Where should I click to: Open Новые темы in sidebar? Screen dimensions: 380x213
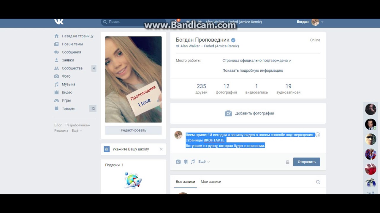click(x=72, y=44)
